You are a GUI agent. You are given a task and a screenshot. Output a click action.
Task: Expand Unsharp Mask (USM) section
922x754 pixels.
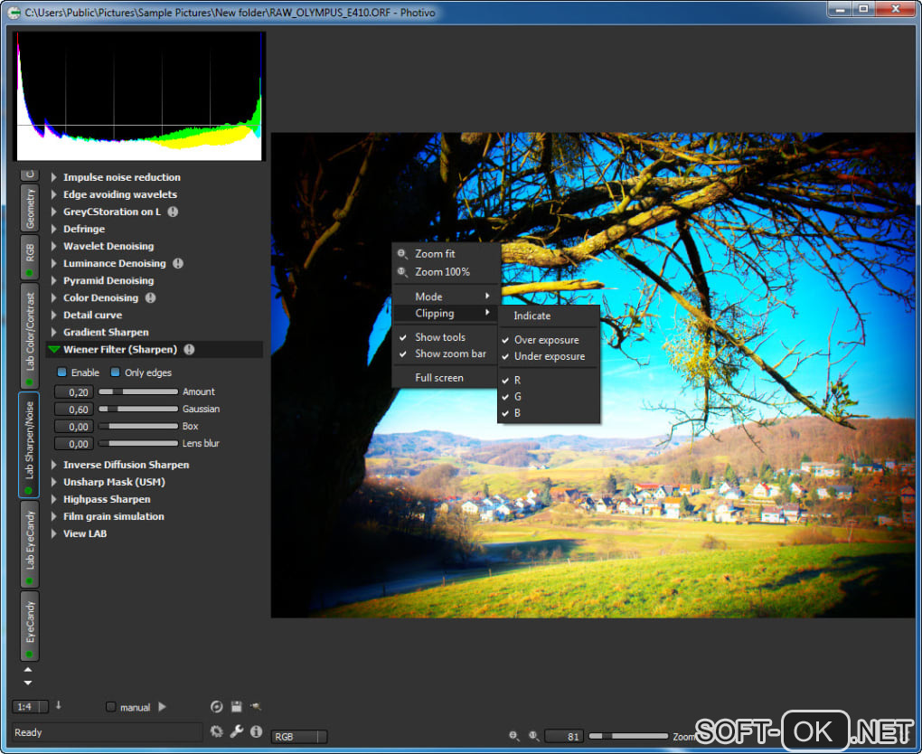pos(54,482)
